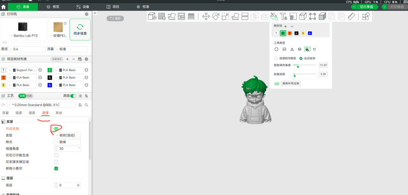Click the 同步信息 sync info button

click(x=80, y=29)
